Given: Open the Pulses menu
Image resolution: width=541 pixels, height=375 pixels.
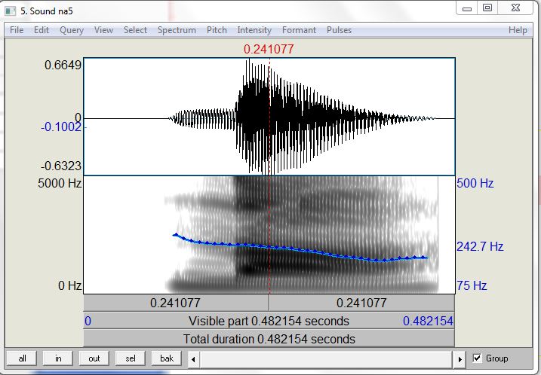Looking at the screenshot, I should pyautogui.click(x=339, y=30).
